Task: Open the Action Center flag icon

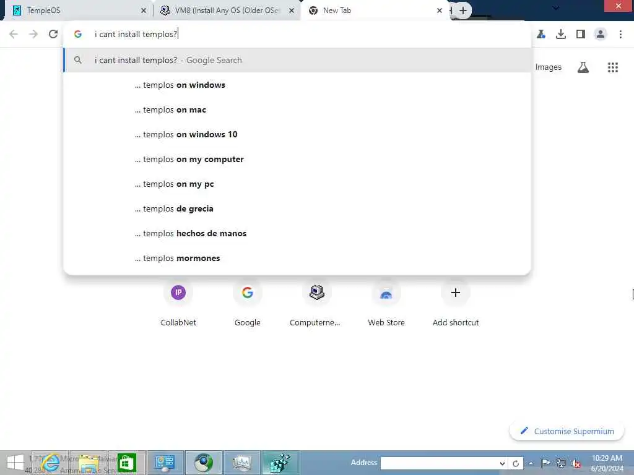Action: (x=546, y=463)
